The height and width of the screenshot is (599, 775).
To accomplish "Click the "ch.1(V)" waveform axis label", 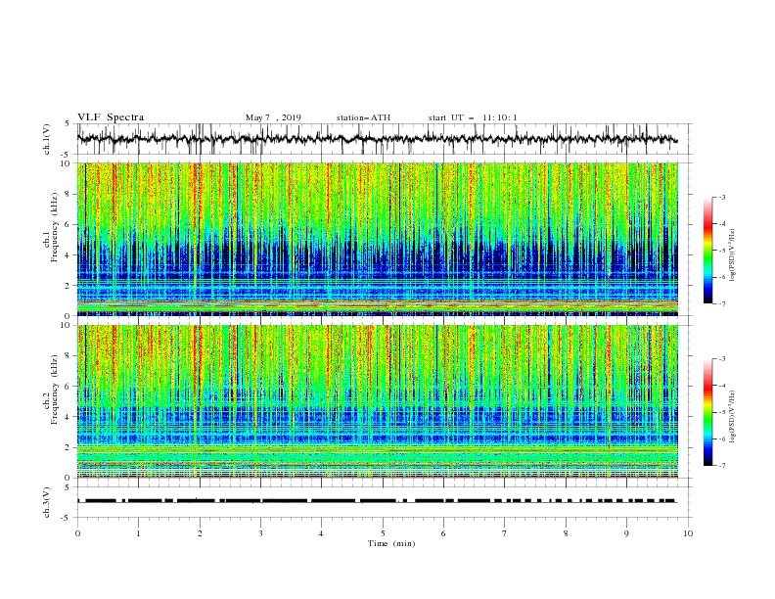I will click(47, 139).
